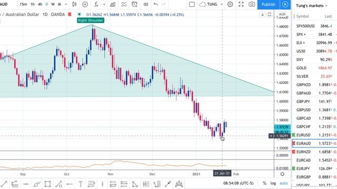Open the fx Indicators dialog

(96, 4)
